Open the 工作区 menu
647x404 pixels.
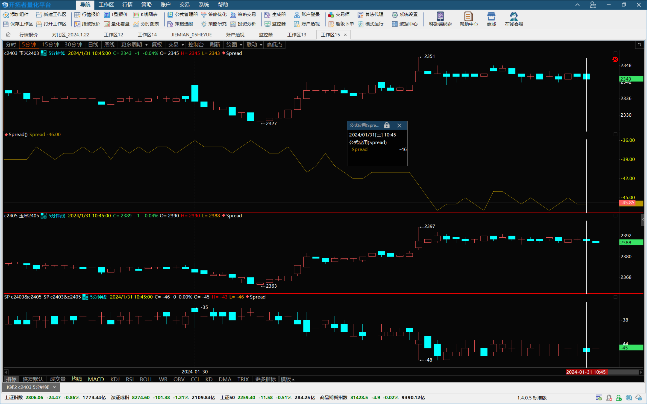coord(106,5)
